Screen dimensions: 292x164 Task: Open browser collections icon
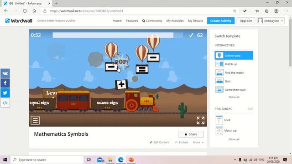266,11
